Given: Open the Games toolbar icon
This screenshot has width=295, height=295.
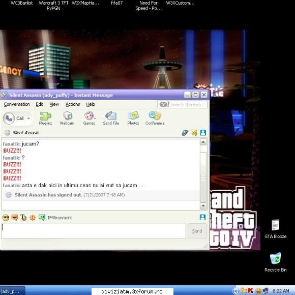Looking at the screenshot, I should tap(89, 119).
